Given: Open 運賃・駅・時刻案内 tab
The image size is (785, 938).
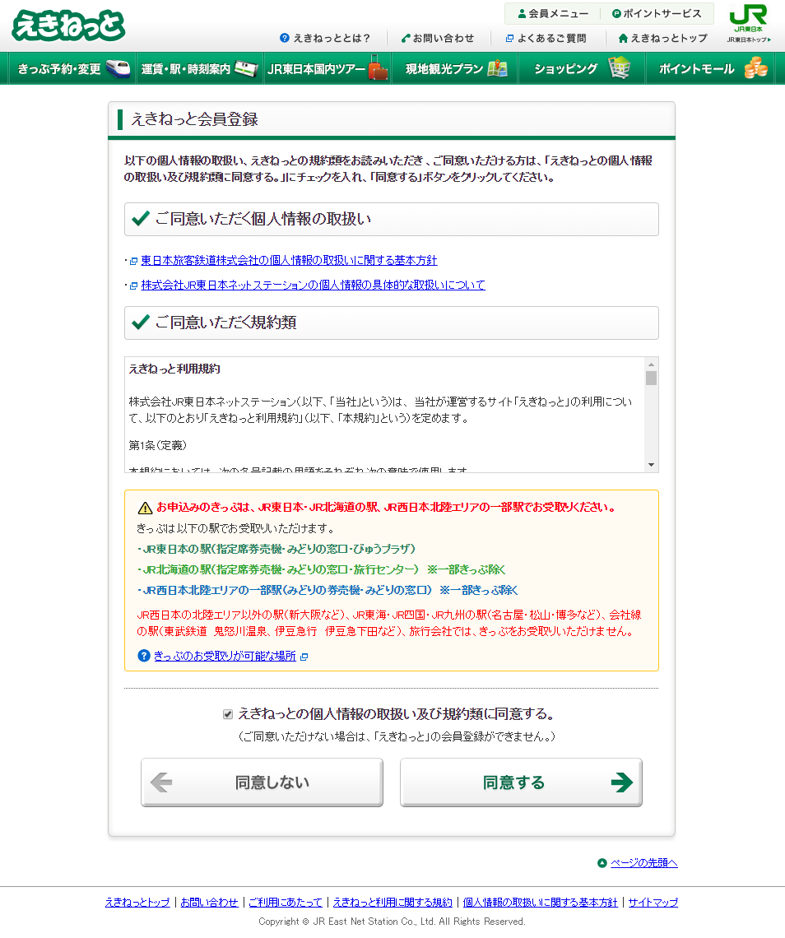Looking at the screenshot, I should pos(200,69).
